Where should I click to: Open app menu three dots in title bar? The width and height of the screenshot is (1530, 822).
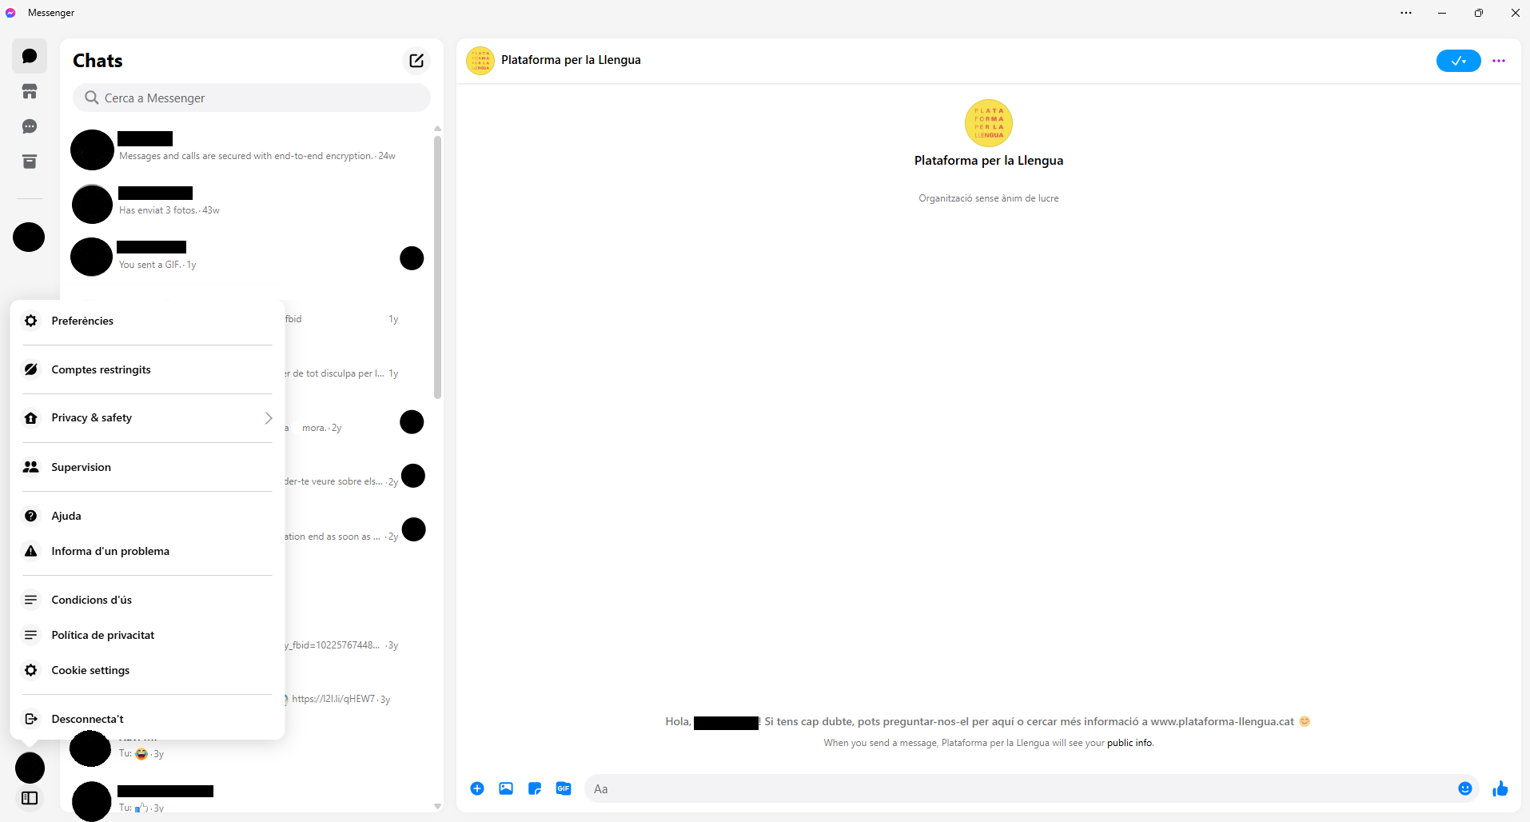tap(1406, 13)
